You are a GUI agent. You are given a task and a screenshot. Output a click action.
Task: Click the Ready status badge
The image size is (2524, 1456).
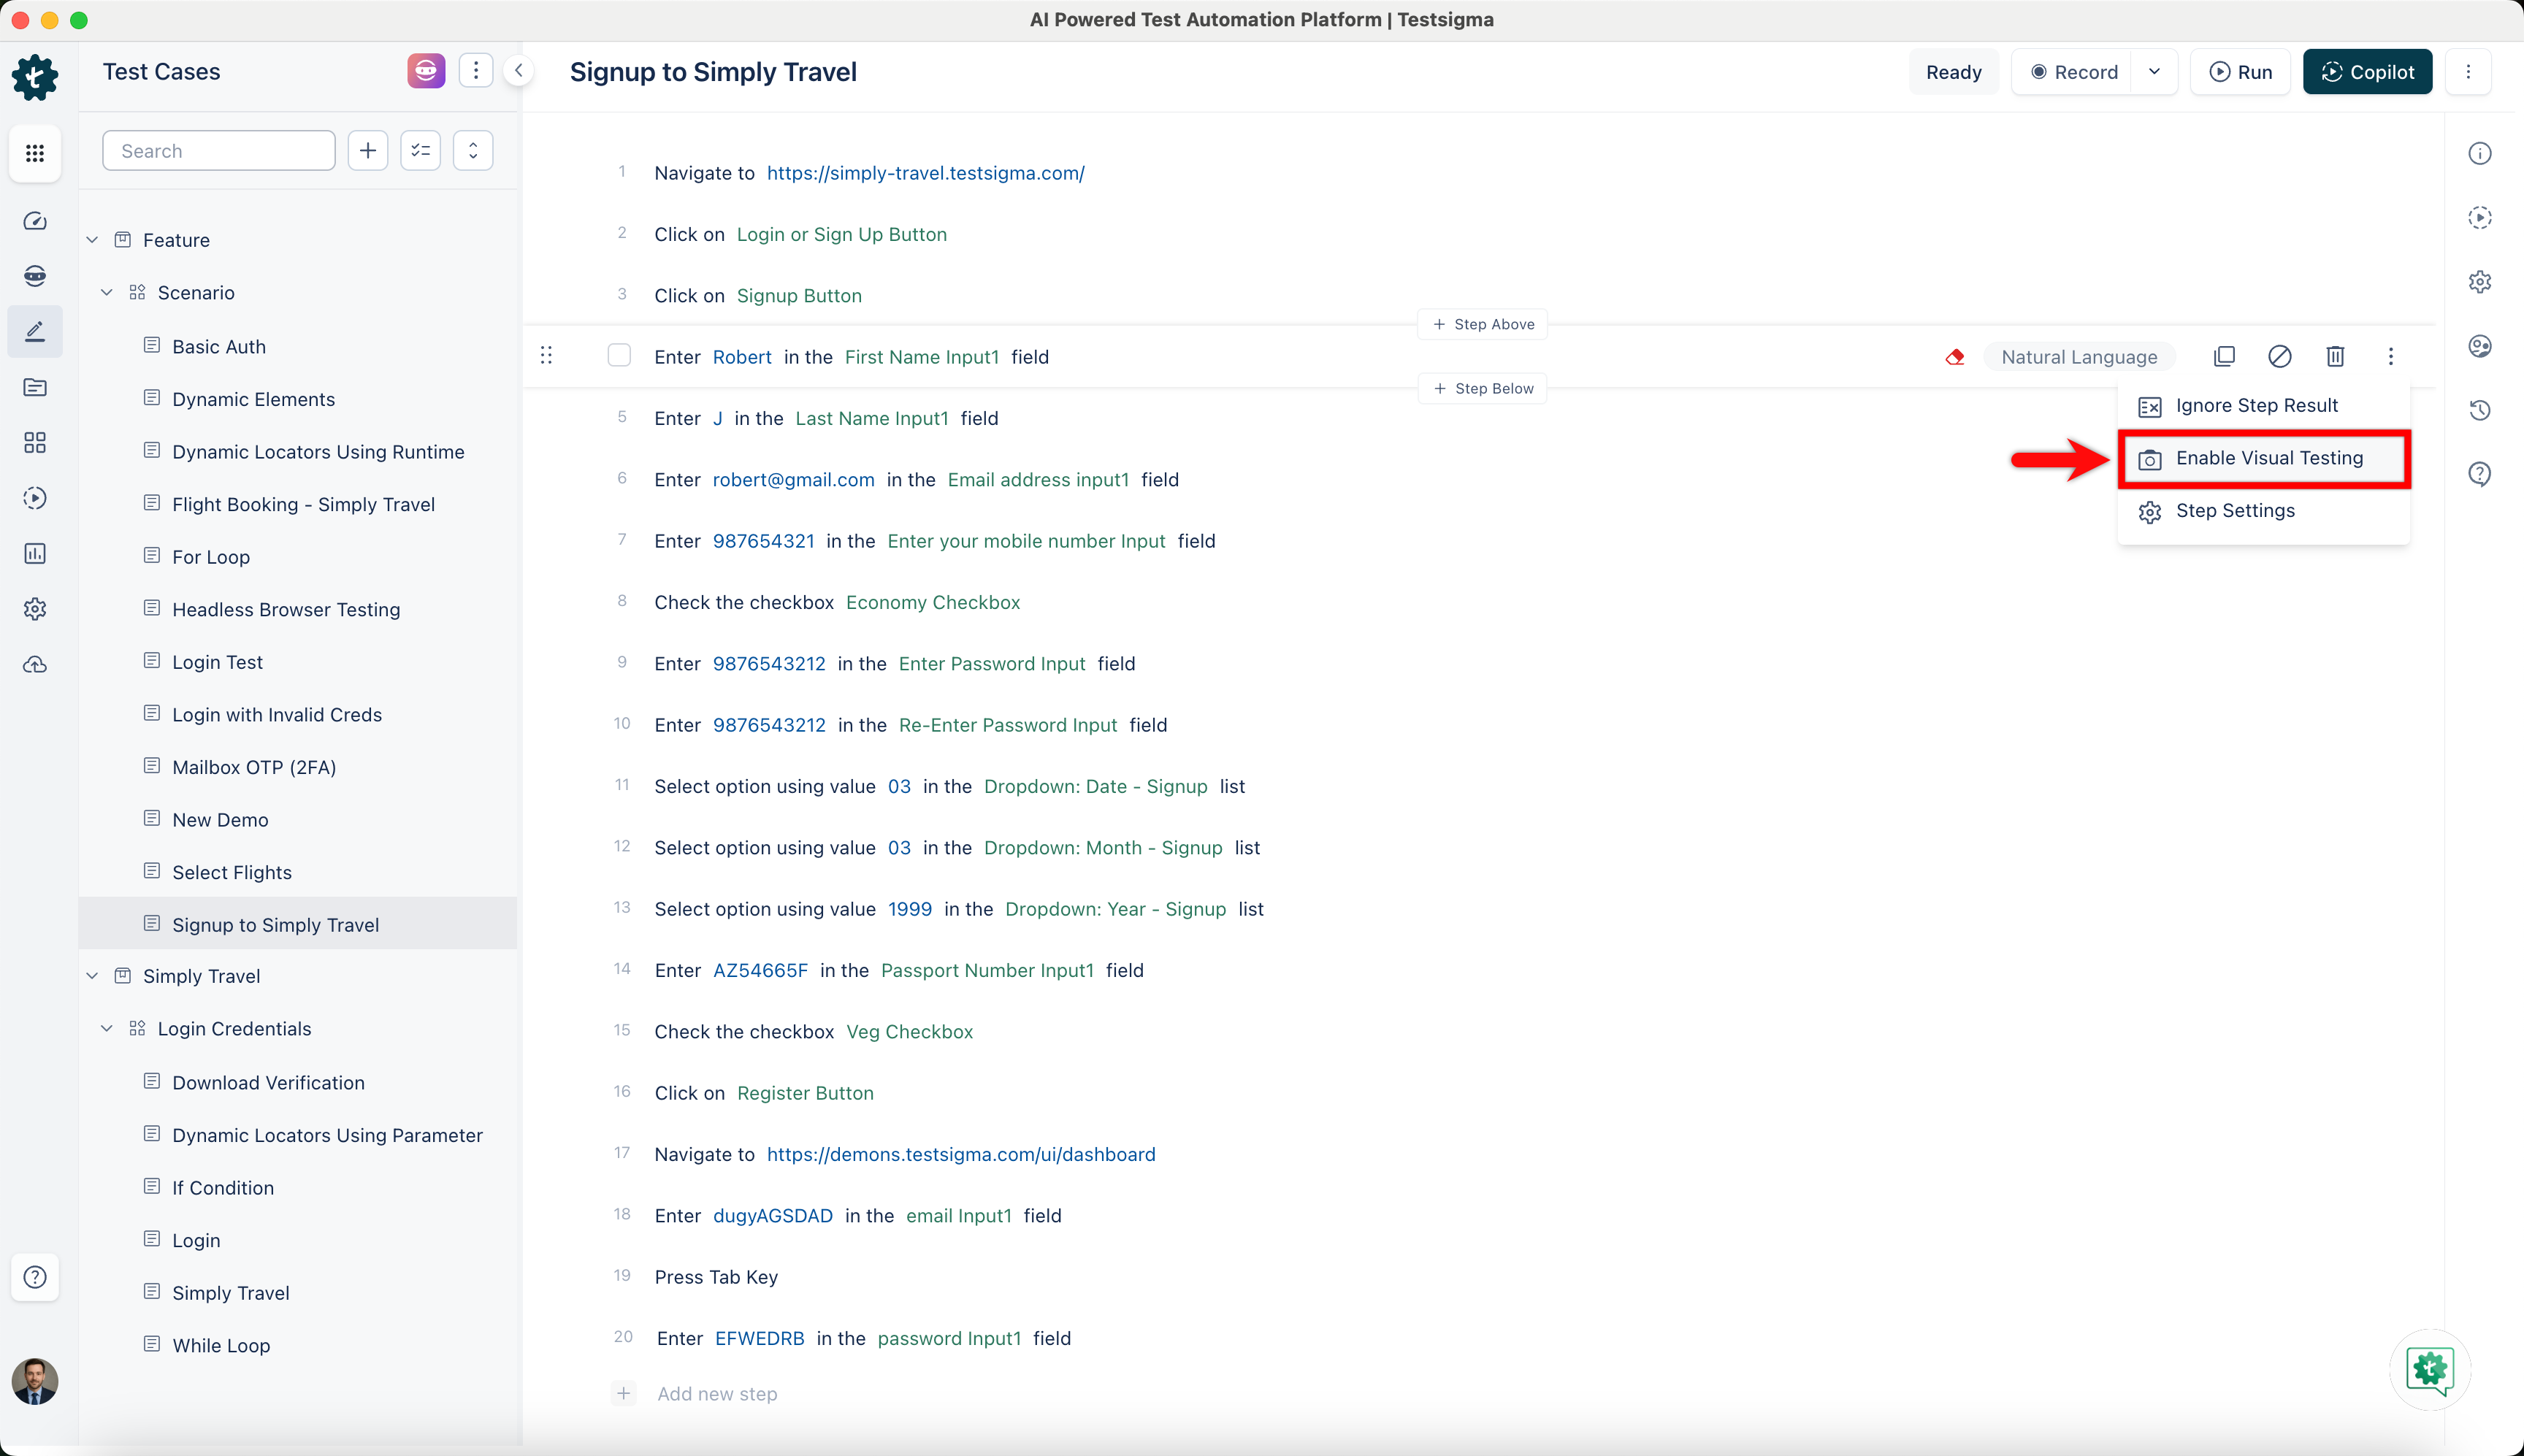pyautogui.click(x=1953, y=72)
